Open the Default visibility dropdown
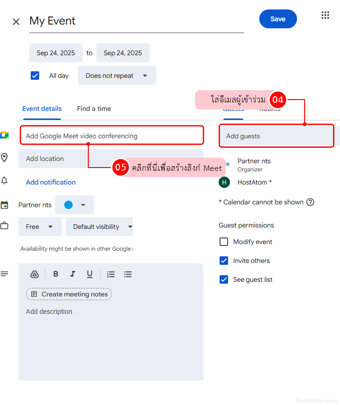 pyautogui.click(x=100, y=227)
